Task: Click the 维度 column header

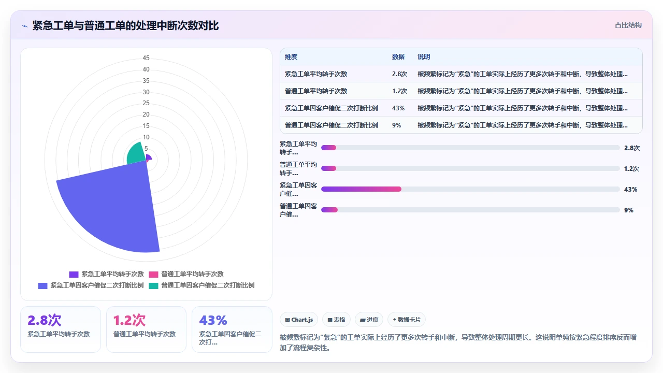Action: [291, 57]
